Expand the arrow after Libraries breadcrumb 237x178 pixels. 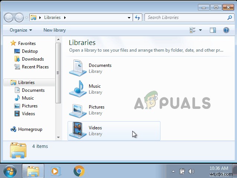pyautogui.click(x=65, y=18)
